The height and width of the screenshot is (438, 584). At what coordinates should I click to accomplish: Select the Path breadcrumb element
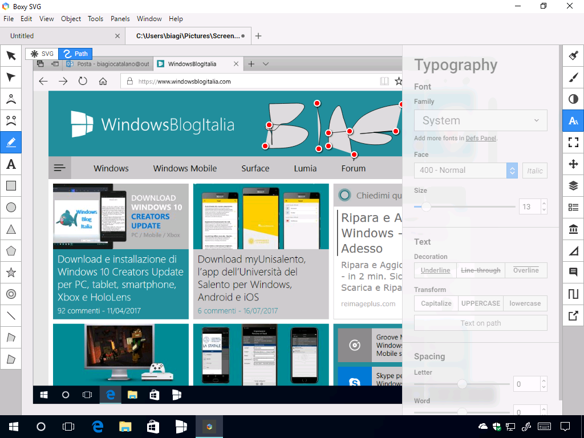[x=75, y=54]
